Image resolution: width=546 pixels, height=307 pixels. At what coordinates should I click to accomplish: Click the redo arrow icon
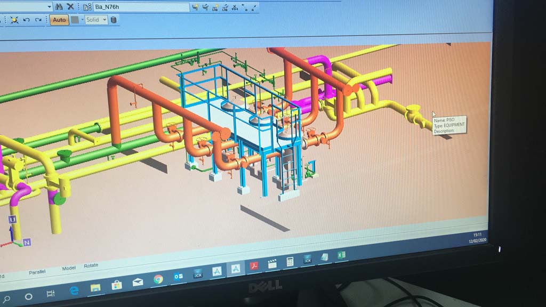click(38, 20)
